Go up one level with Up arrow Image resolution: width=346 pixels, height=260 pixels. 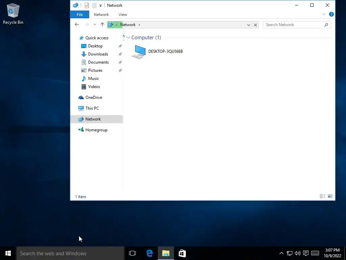102,24
